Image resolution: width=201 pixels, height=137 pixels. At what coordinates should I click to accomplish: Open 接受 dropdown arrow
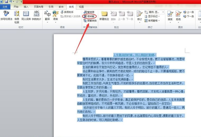[x=170, y=23]
